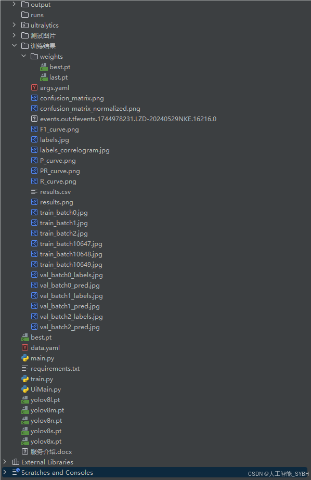Select the 测试图片 folder name
The image size is (311, 480).
[43, 35]
